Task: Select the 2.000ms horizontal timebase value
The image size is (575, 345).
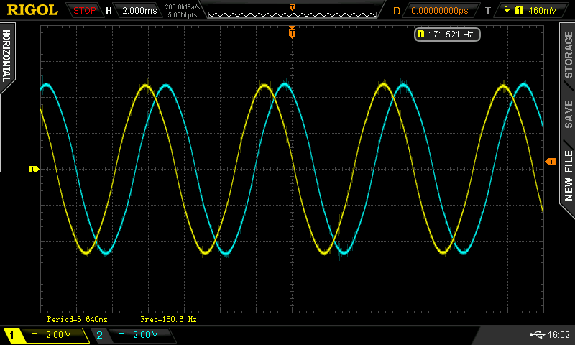Action: (x=139, y=11)
